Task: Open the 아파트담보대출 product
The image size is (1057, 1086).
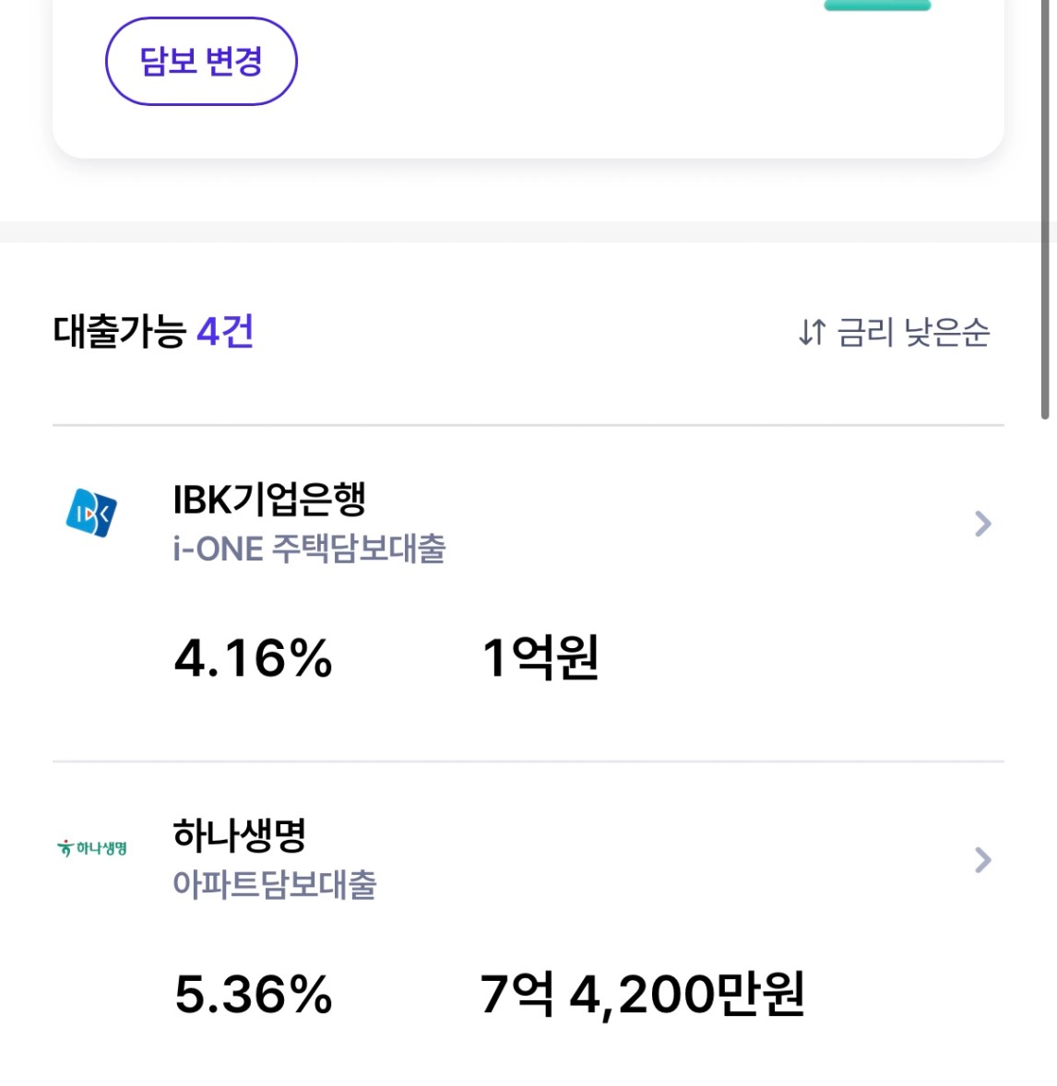Action: [x=275, y=884]
